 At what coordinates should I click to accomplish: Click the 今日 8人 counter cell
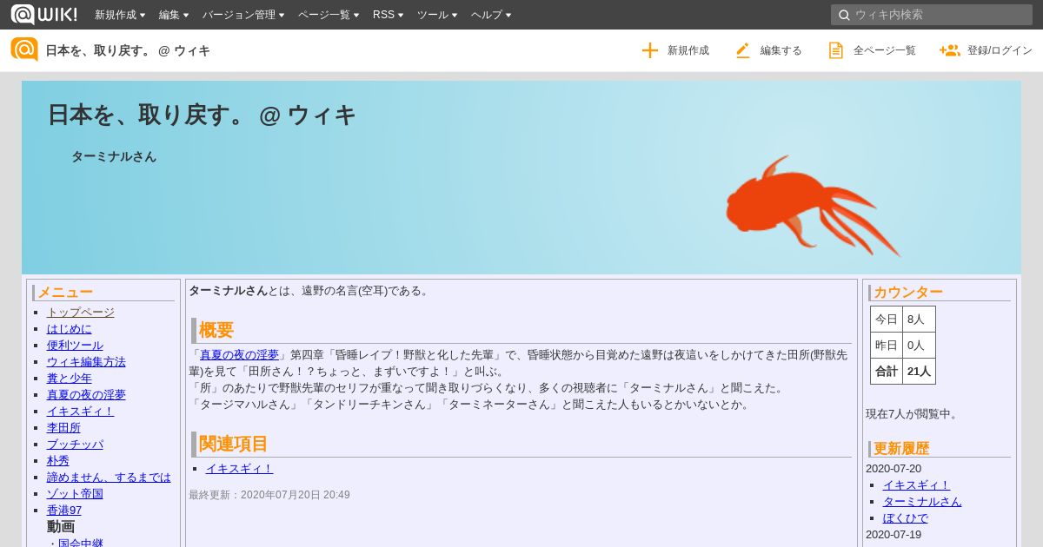903,319
